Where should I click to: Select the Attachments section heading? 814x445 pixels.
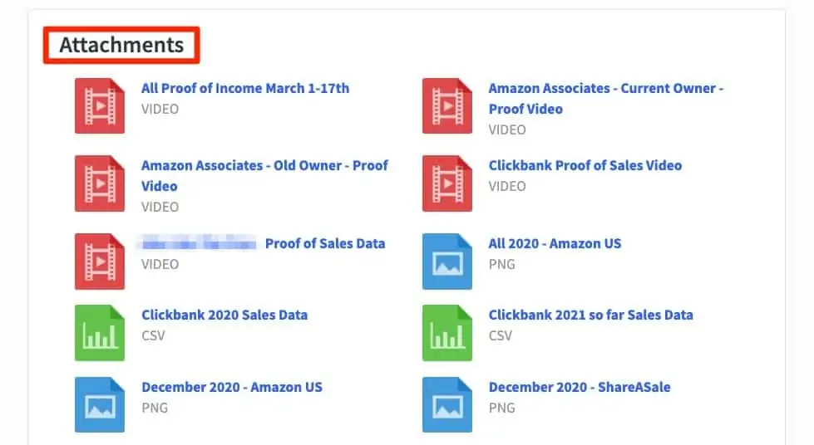pos(121,45)
